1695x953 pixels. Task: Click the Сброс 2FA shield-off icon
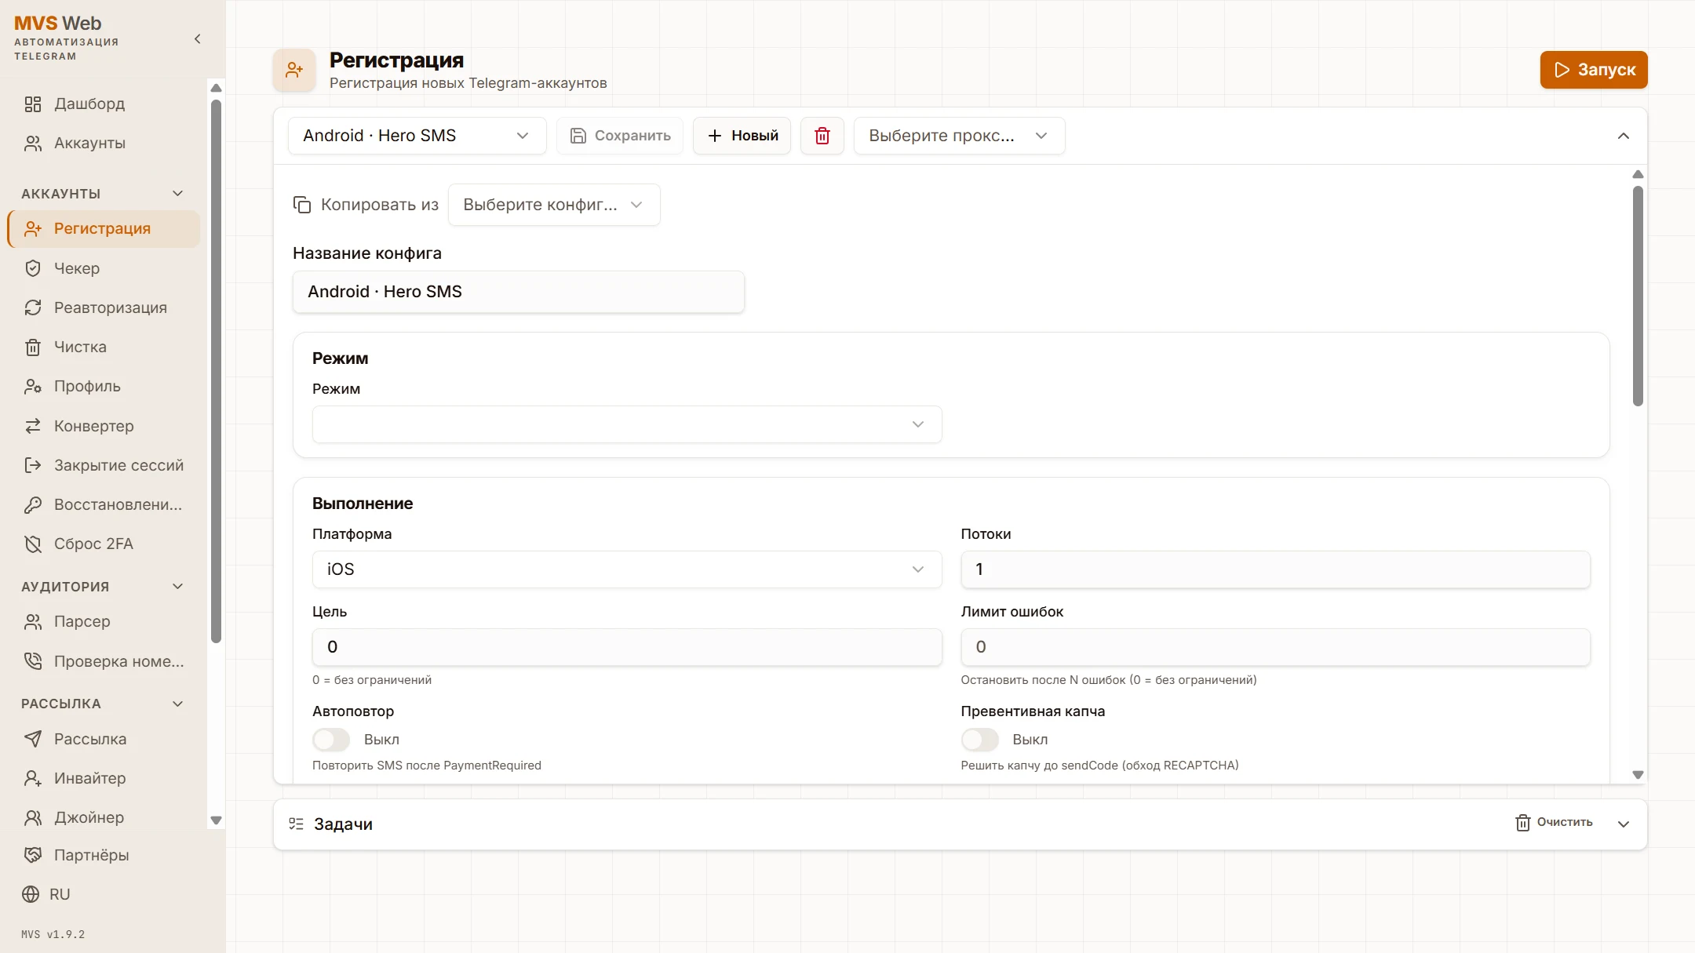33,544
